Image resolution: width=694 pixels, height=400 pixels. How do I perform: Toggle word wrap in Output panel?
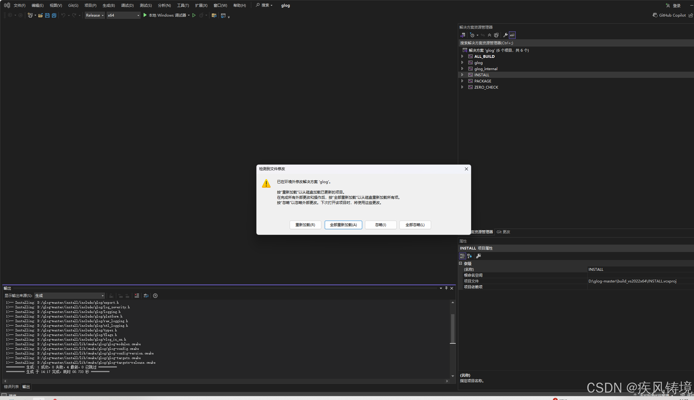pyautogui.click(x=146, y=296)
